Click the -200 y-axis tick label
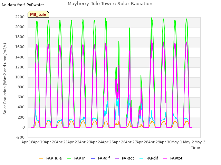The width and height of the screenshot is (221, 165). click(x=20, y=137)
